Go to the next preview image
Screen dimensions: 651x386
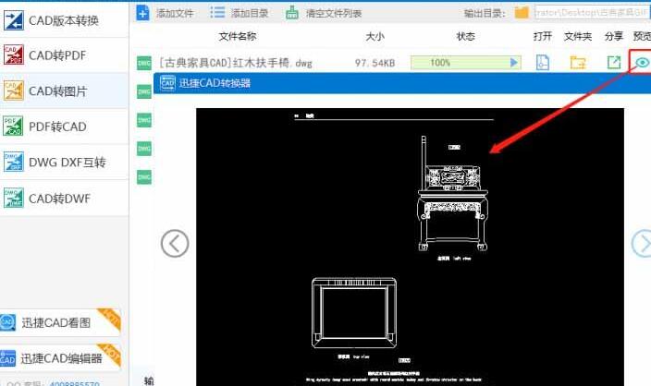642,244
